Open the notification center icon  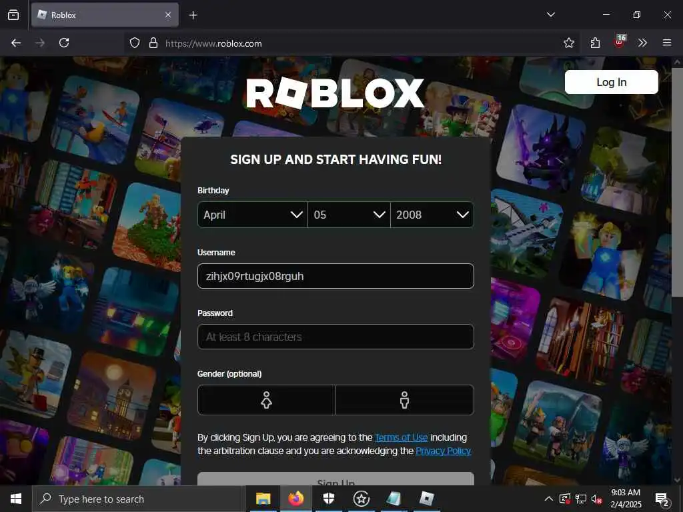[x=662, y=499]
